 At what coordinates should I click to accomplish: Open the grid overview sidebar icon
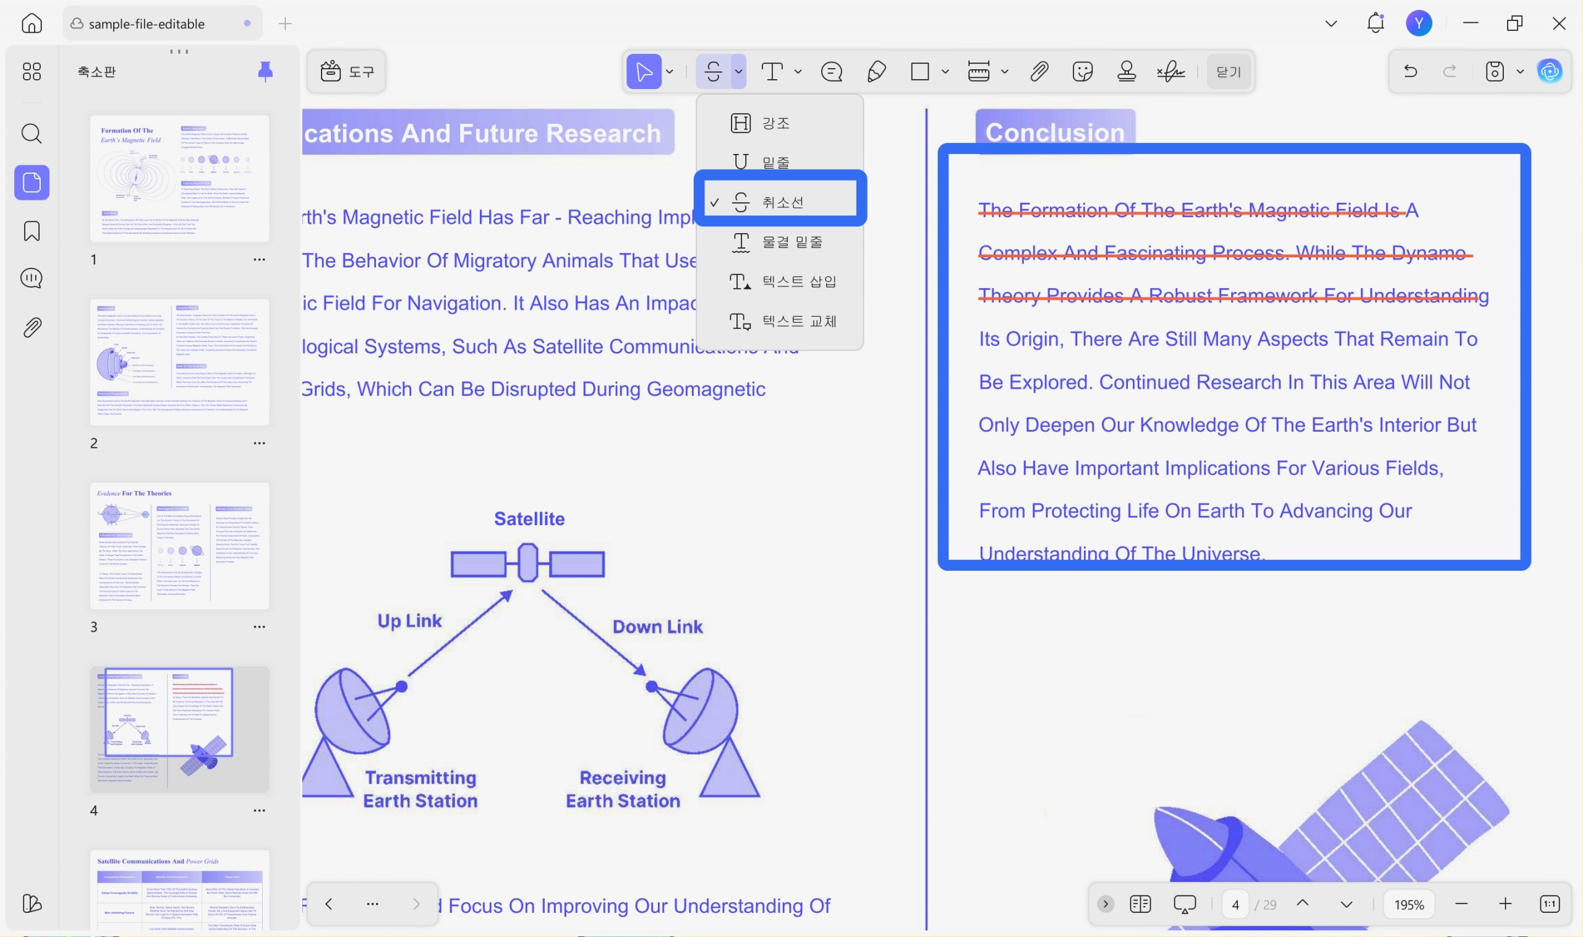point(32,71)
